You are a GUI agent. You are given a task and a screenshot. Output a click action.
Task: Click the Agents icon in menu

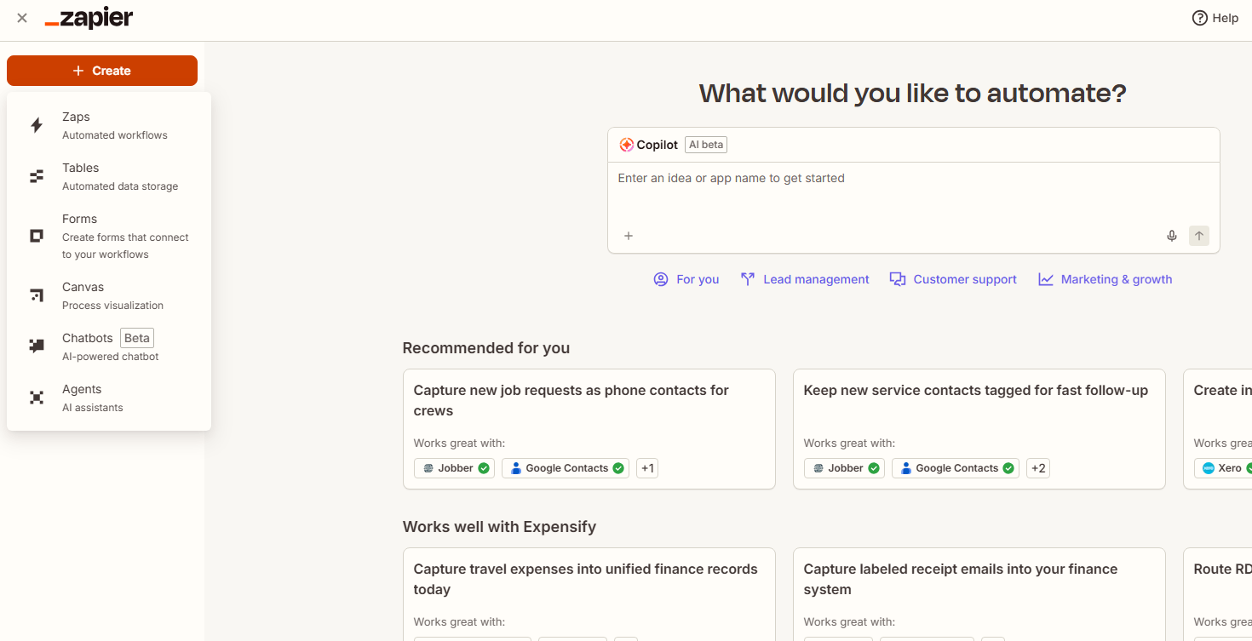click(37, 398)
